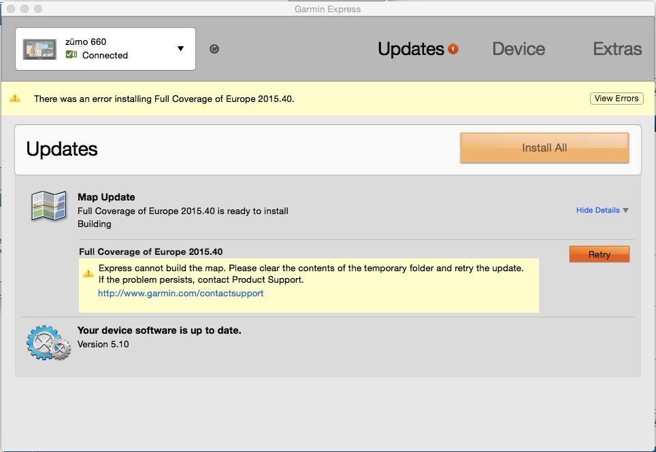
Task: Click the warning icon in the top error banner
Action: (x=15, y=99)
